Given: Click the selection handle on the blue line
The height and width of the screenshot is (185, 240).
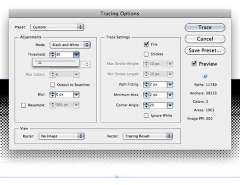Looking at the screenshot, I should [x=117, y=177].
